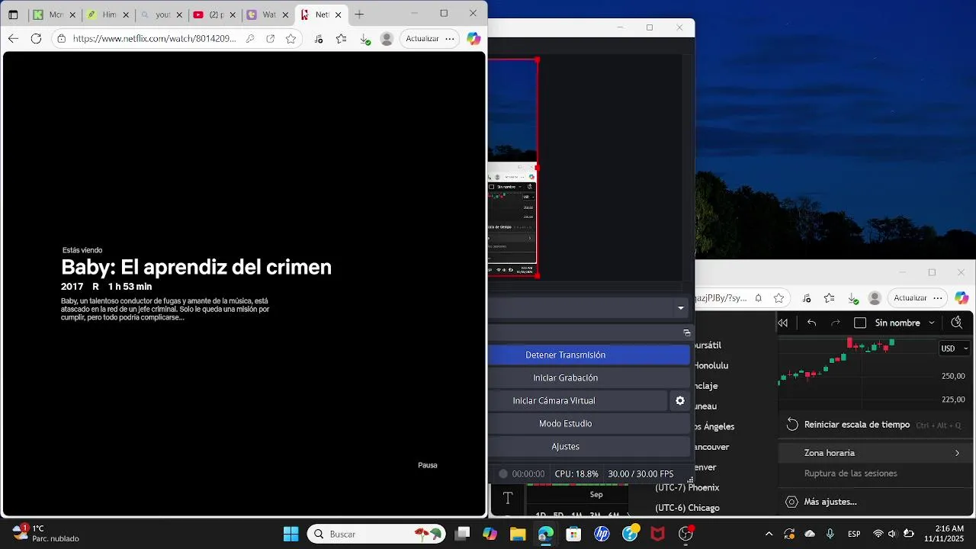Favorite the Netflix page with star icon
Image resolution: width=976 pixels, height=549 pixels.
click(x=291, y=38)
